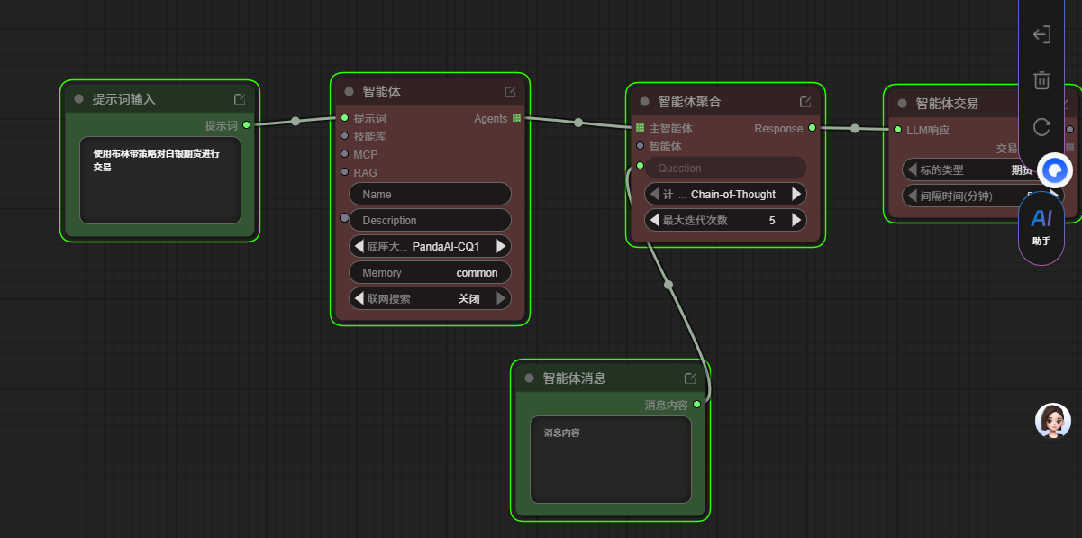Click the Name input field
The height and width of the screenshot is (538, 1082).
430,195
